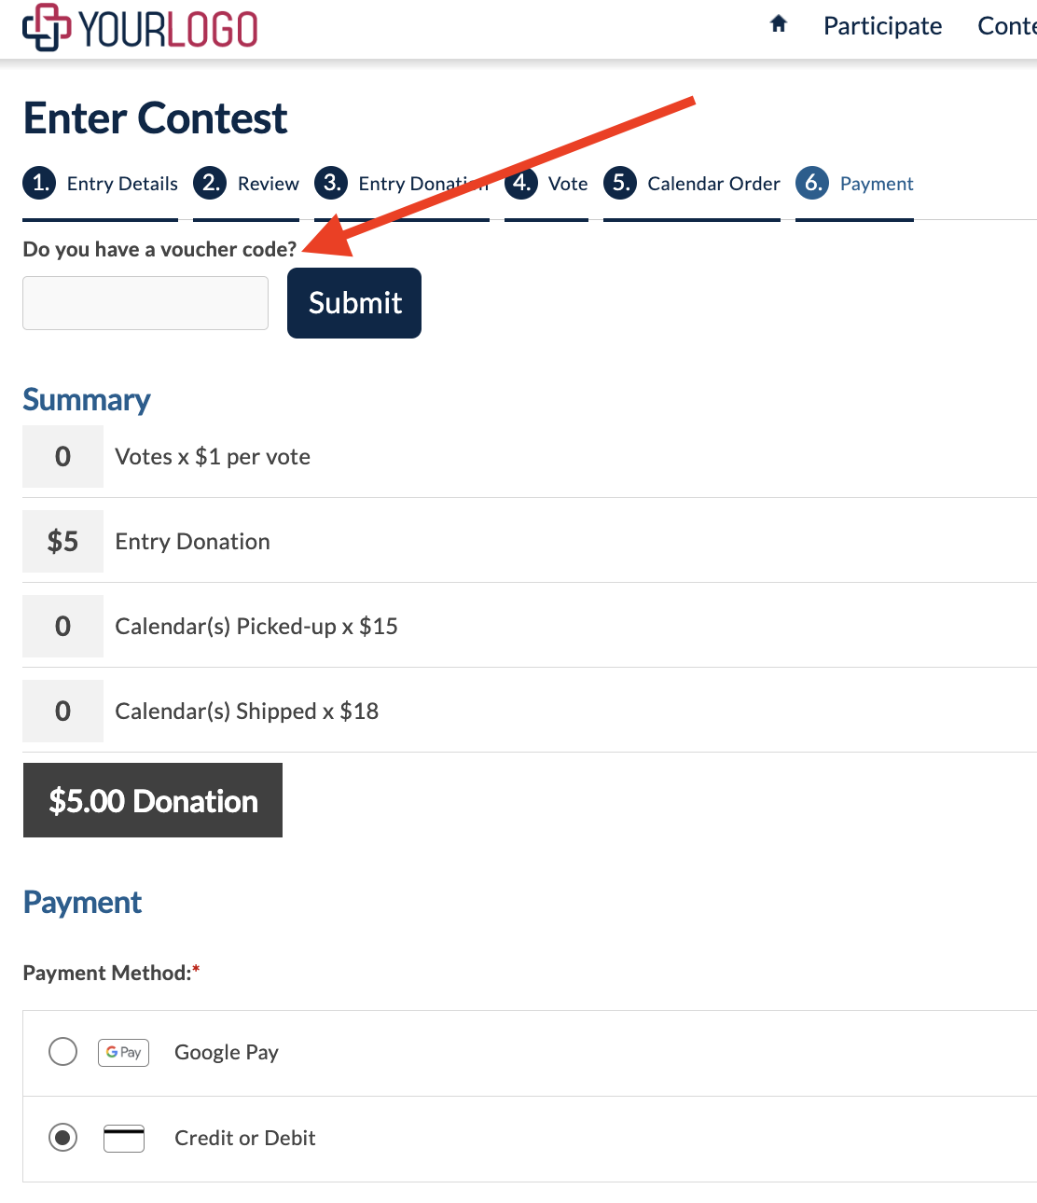Jump to the Vote step
1037x1203 pixels.
click(567, 184)
